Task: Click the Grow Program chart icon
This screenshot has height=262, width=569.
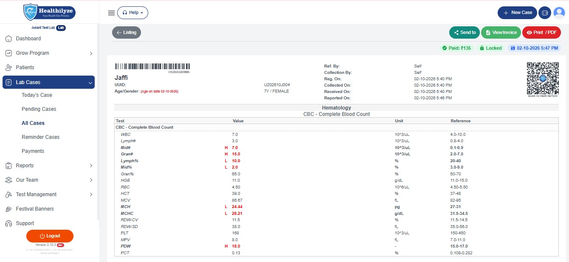Action: coord(8,53)
